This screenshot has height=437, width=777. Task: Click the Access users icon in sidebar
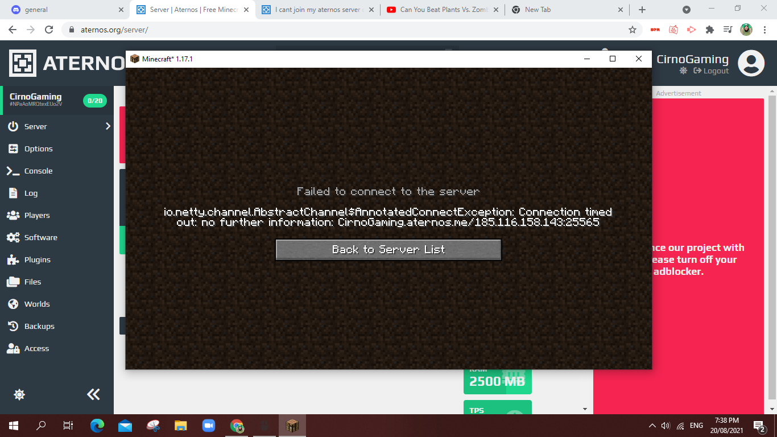click(13, 348)
